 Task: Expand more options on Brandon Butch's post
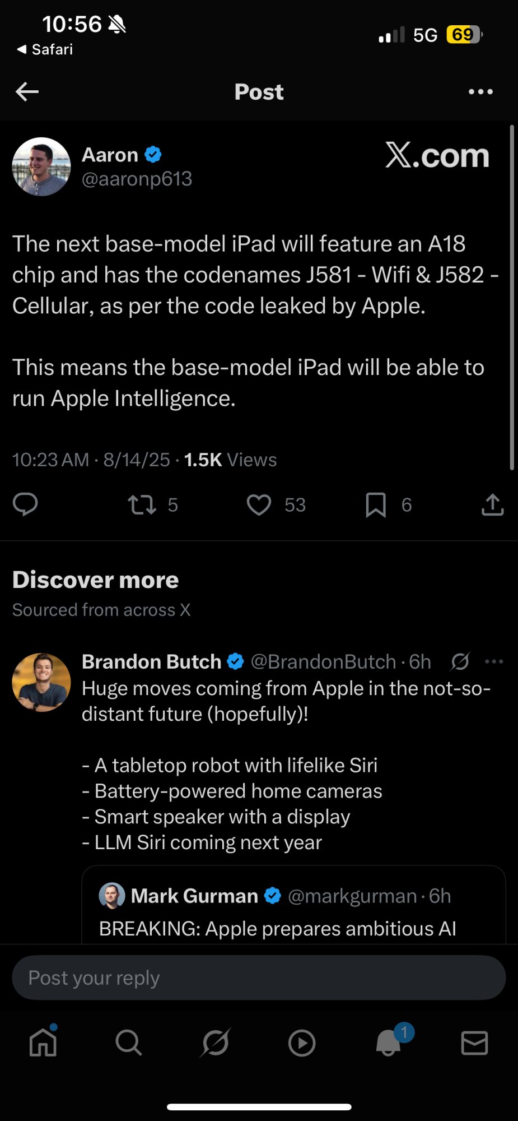click(494, 662)
